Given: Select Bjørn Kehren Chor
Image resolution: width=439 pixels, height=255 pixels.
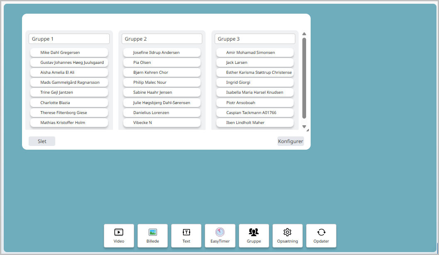Looking at the screenshot, I should (162, 73).
